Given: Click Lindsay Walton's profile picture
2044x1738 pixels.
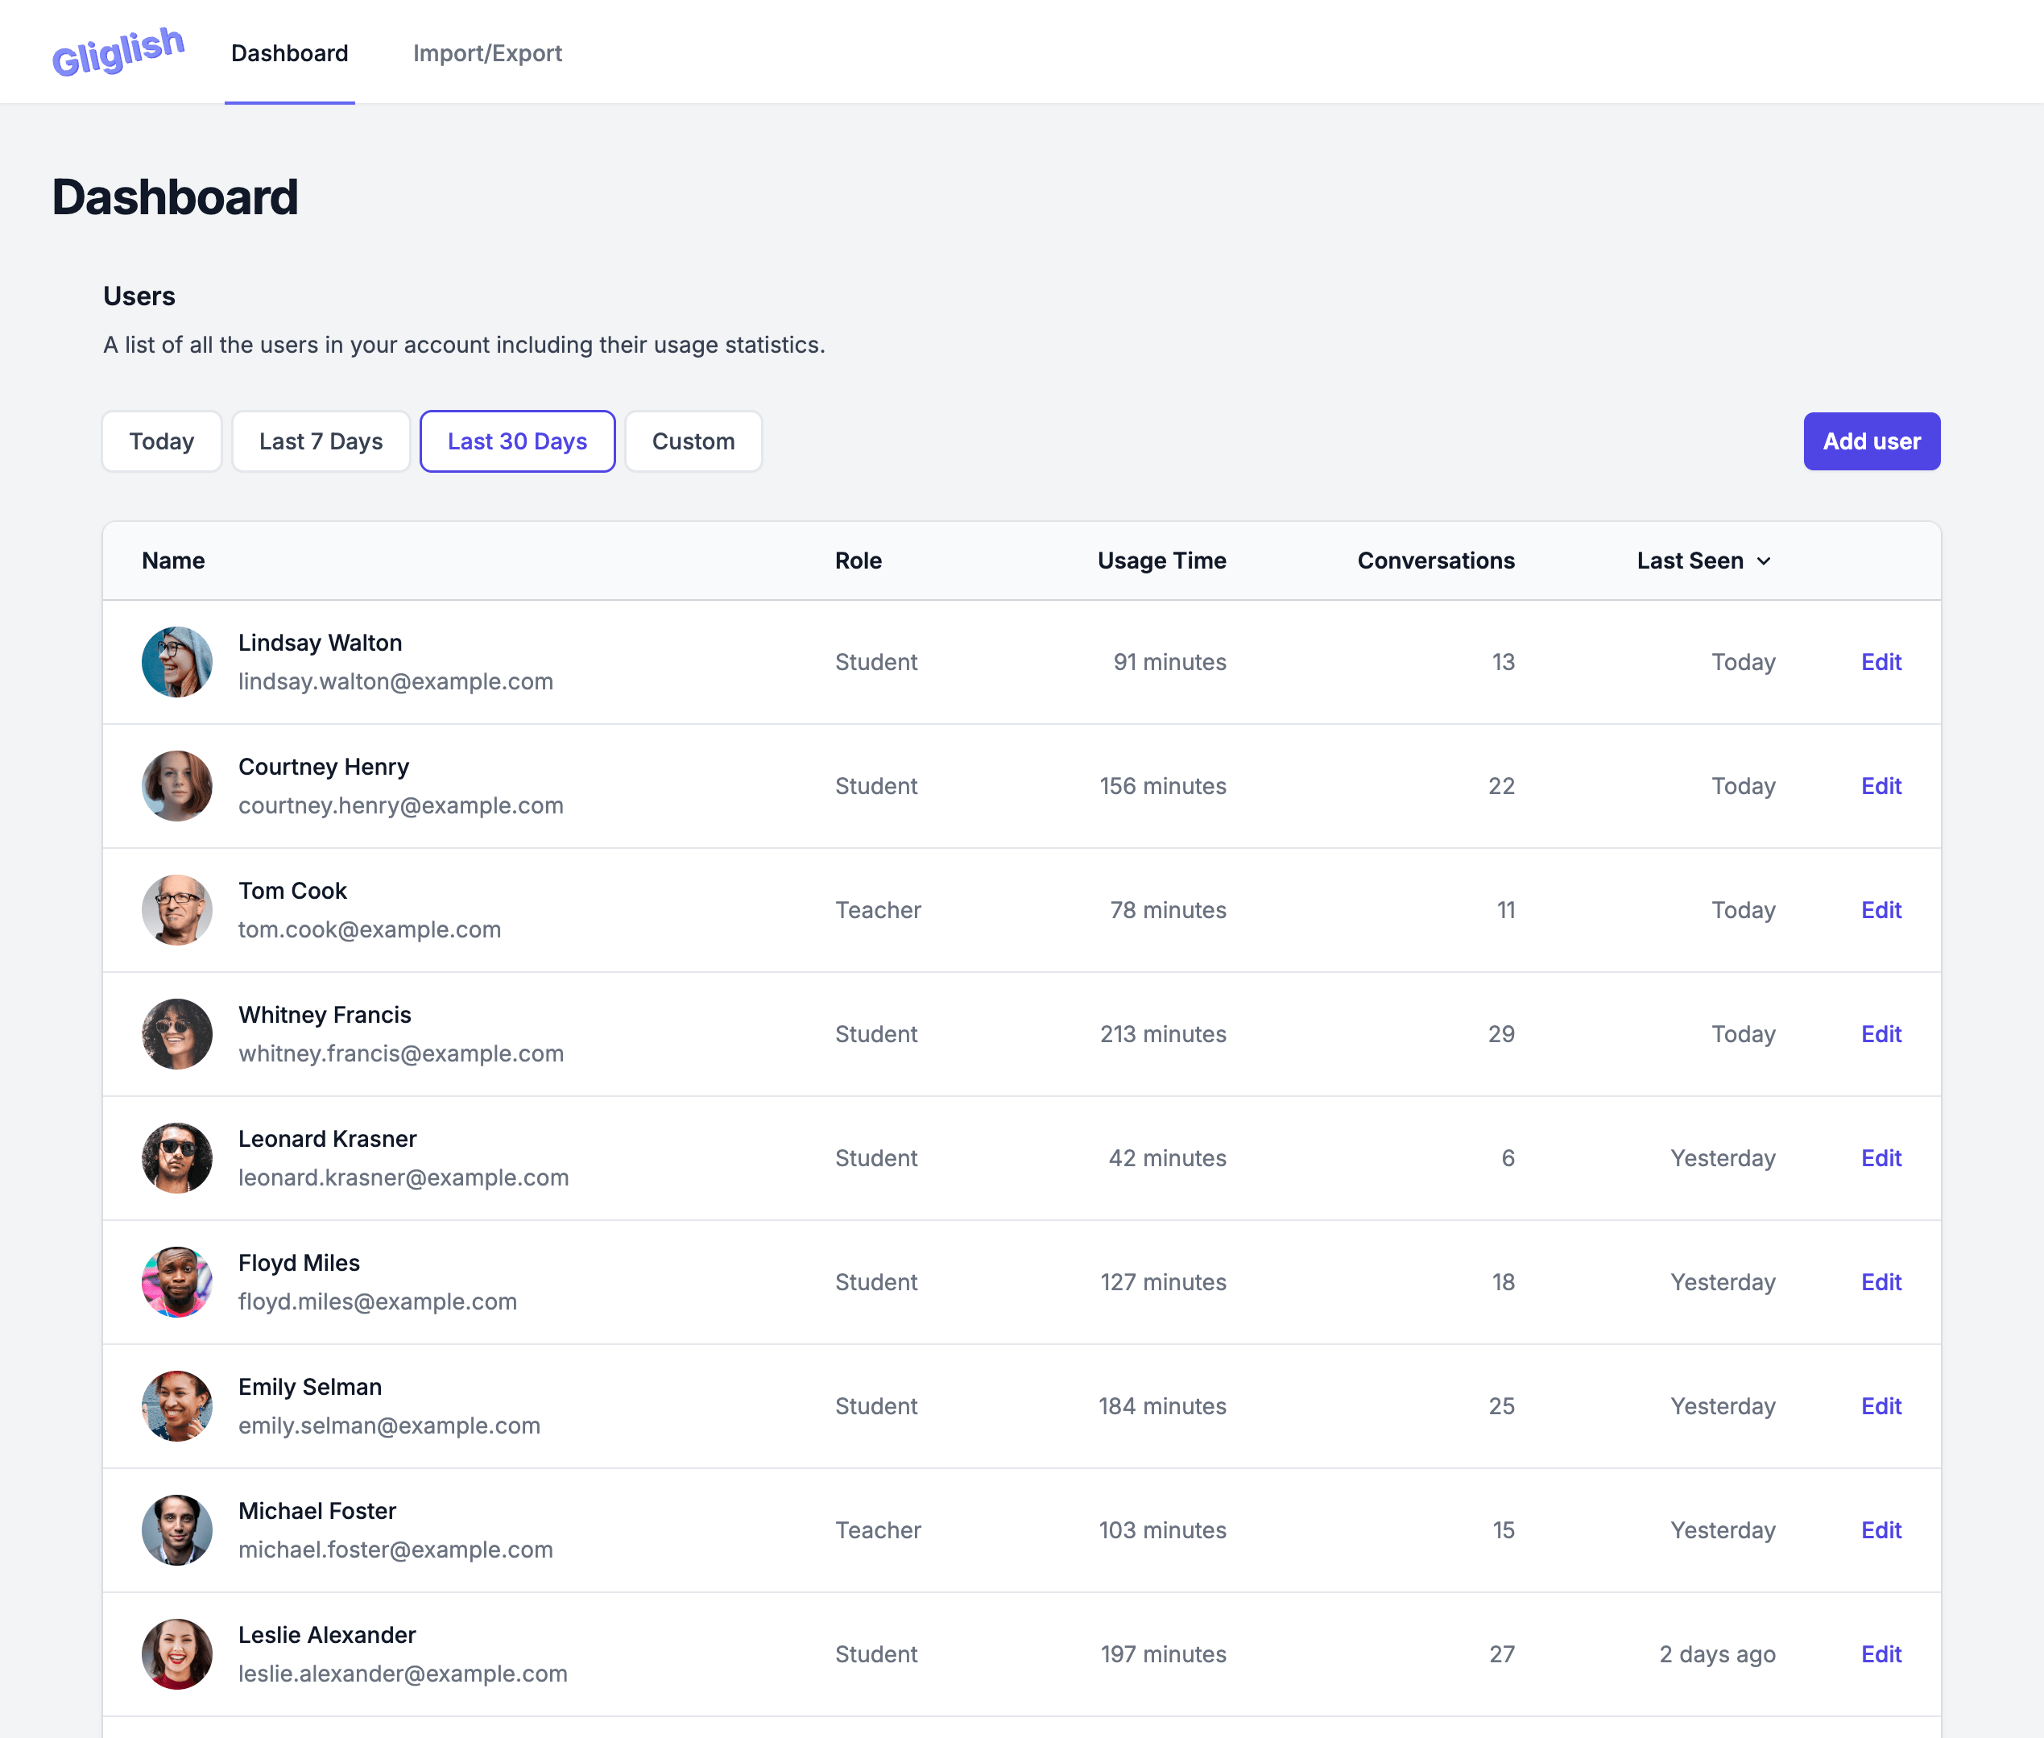Looking at the screenshot, I should point(174,660).
